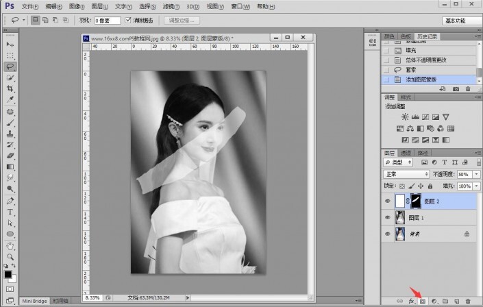Click the feather (羽化) input field
483x307 pixels.
pyautogui.click(x=108, y=21)
